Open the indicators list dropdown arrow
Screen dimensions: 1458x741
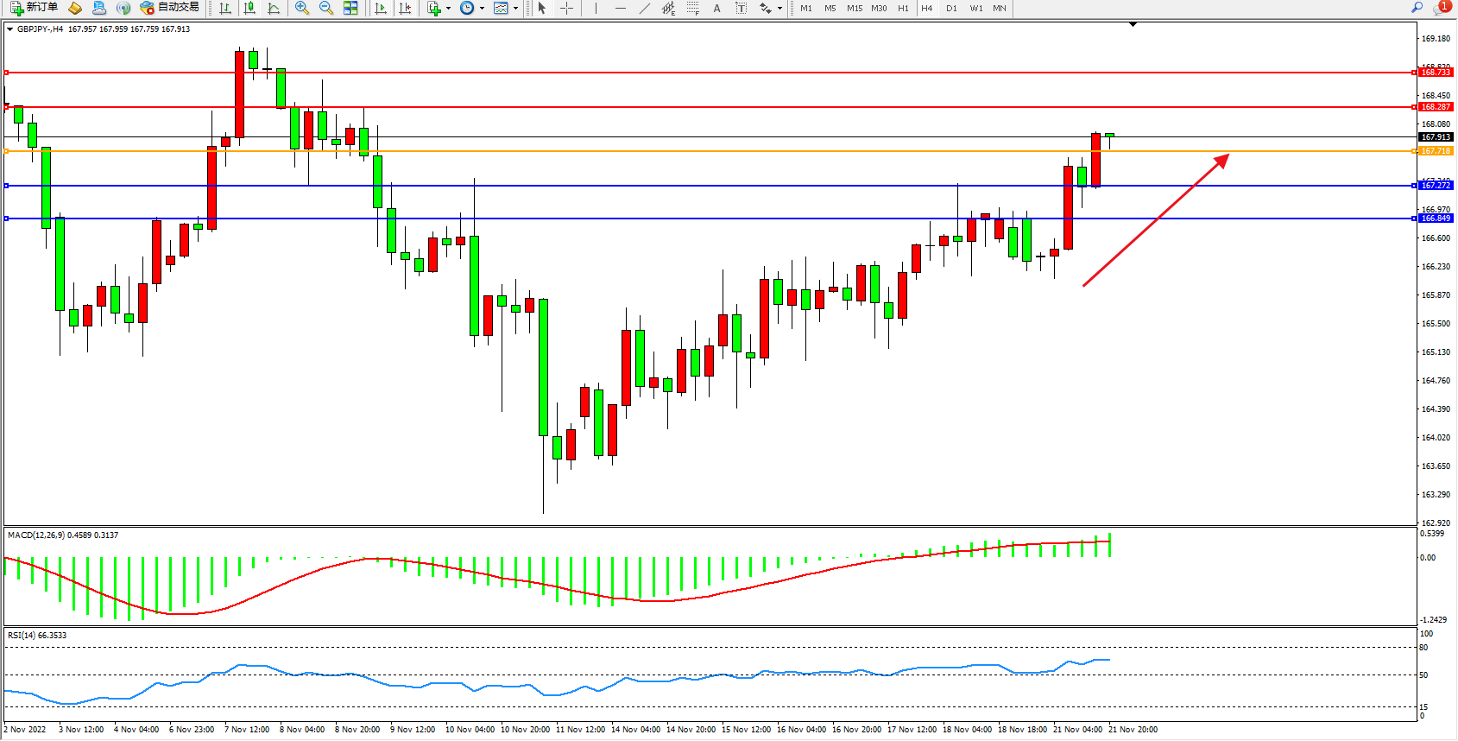pyautogui.click(x=448, y=9)
